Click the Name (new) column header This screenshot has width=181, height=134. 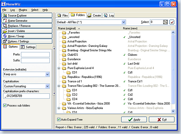146,28
